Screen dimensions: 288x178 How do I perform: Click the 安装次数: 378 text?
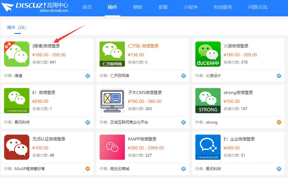click(x=236, y=62)
